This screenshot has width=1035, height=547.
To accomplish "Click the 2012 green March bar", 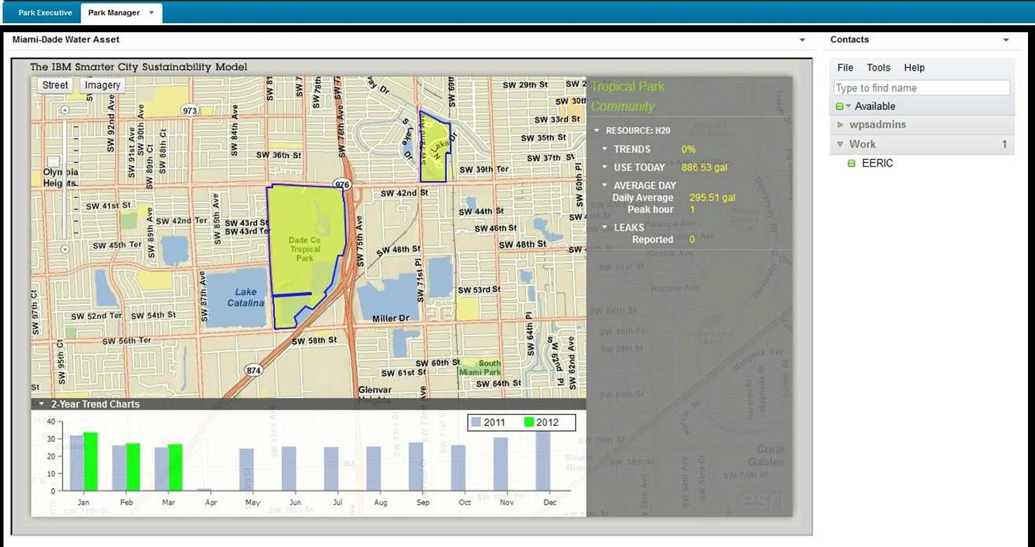I will coord(175,468).
